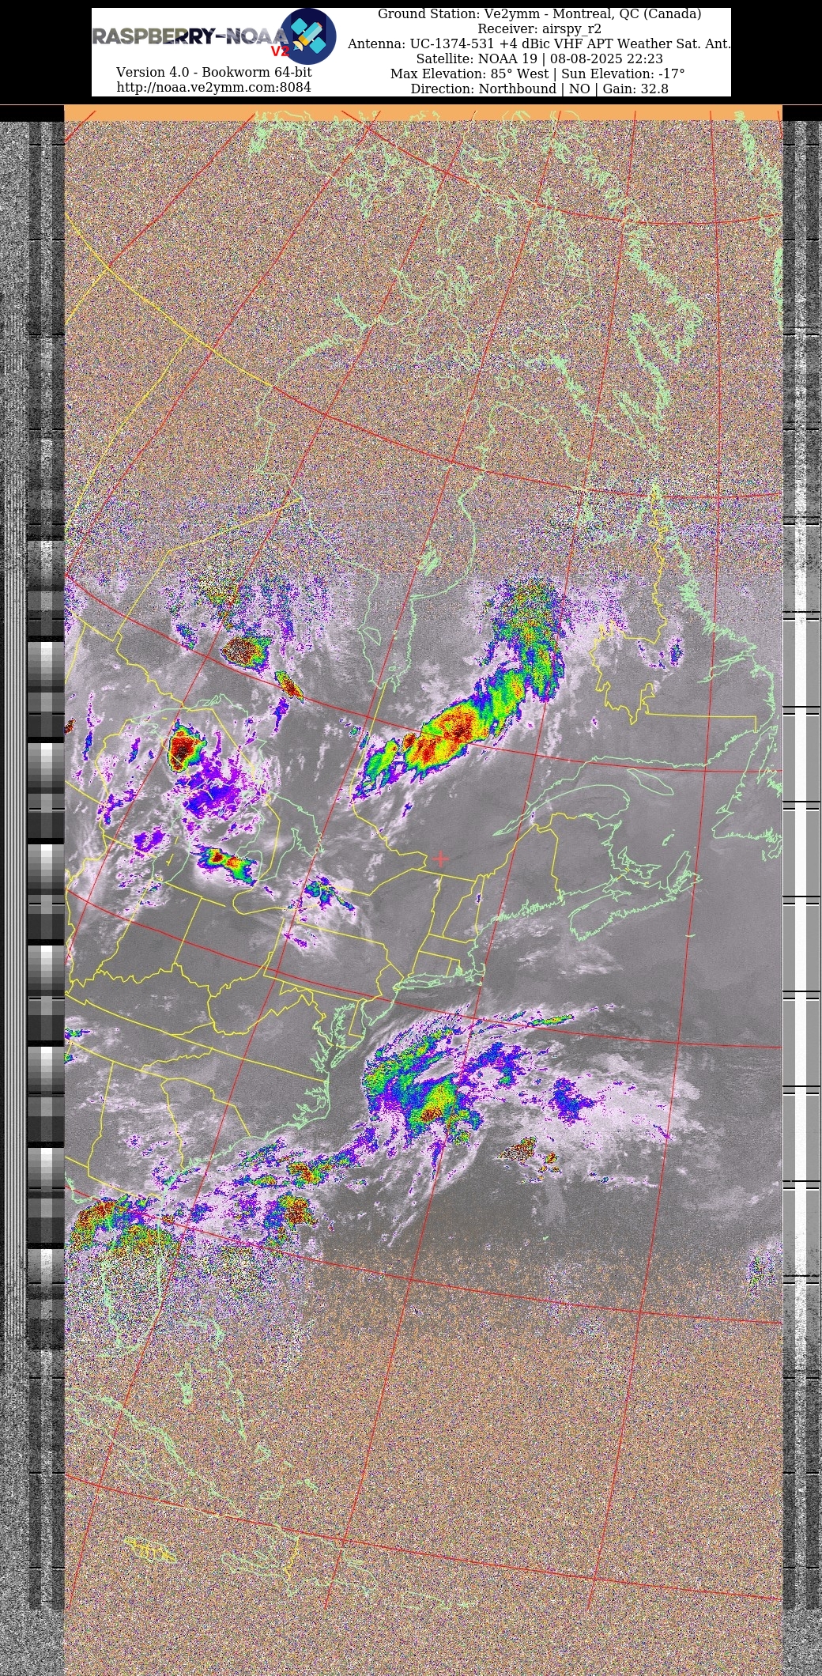Click the 'Max Elevation: 85° West' line
The image size is (822, 1676).
pyautogui.click(x=538, y=74)
